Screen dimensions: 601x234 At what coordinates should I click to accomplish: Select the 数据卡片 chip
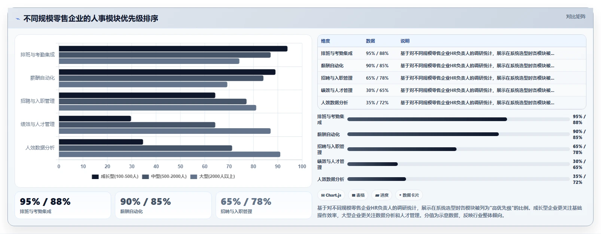tap(409, 195)
